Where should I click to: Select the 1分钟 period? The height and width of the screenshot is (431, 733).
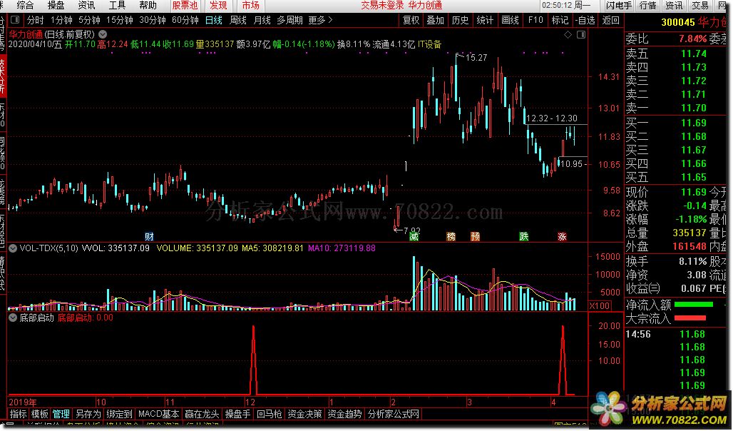61,20
